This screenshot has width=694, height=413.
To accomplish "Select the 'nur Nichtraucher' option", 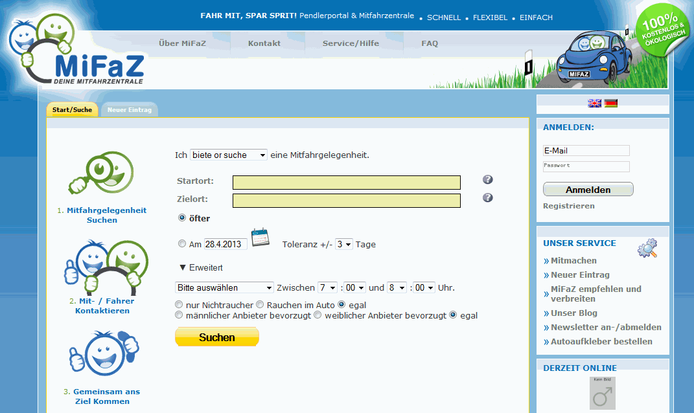I will [179, 304].
